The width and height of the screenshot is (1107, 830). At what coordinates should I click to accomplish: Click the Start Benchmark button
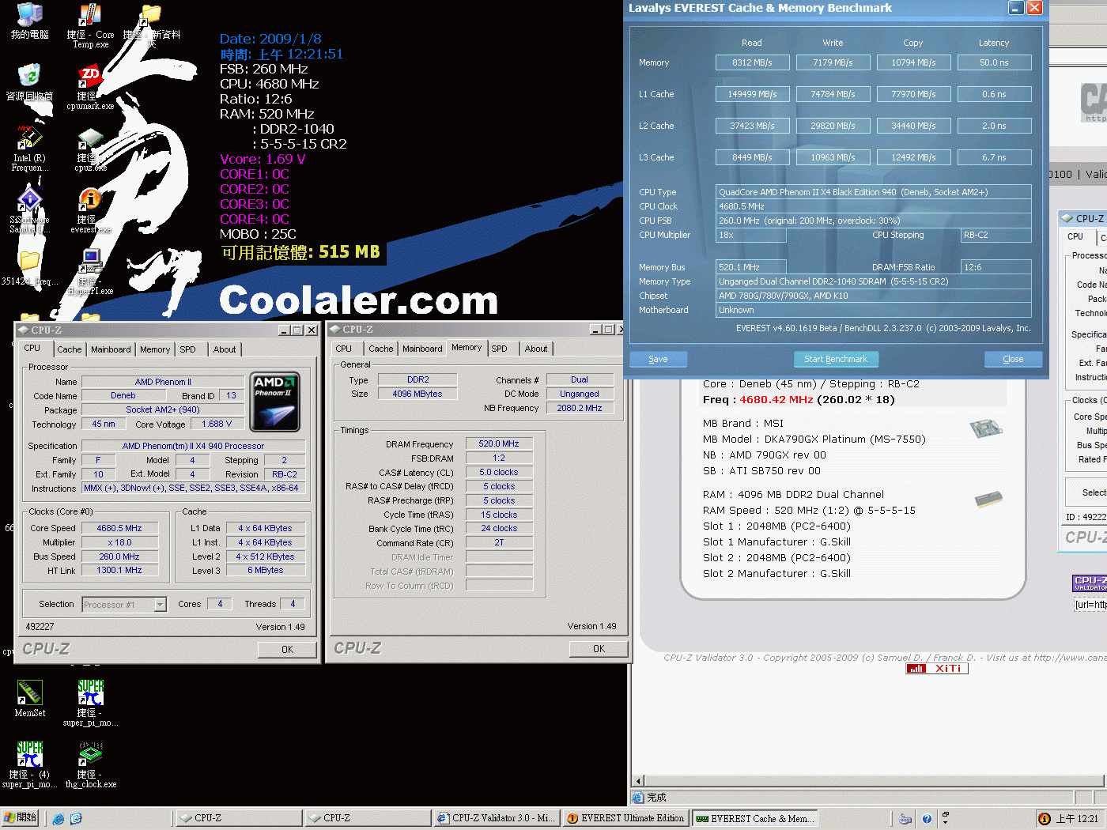[835, 359]
